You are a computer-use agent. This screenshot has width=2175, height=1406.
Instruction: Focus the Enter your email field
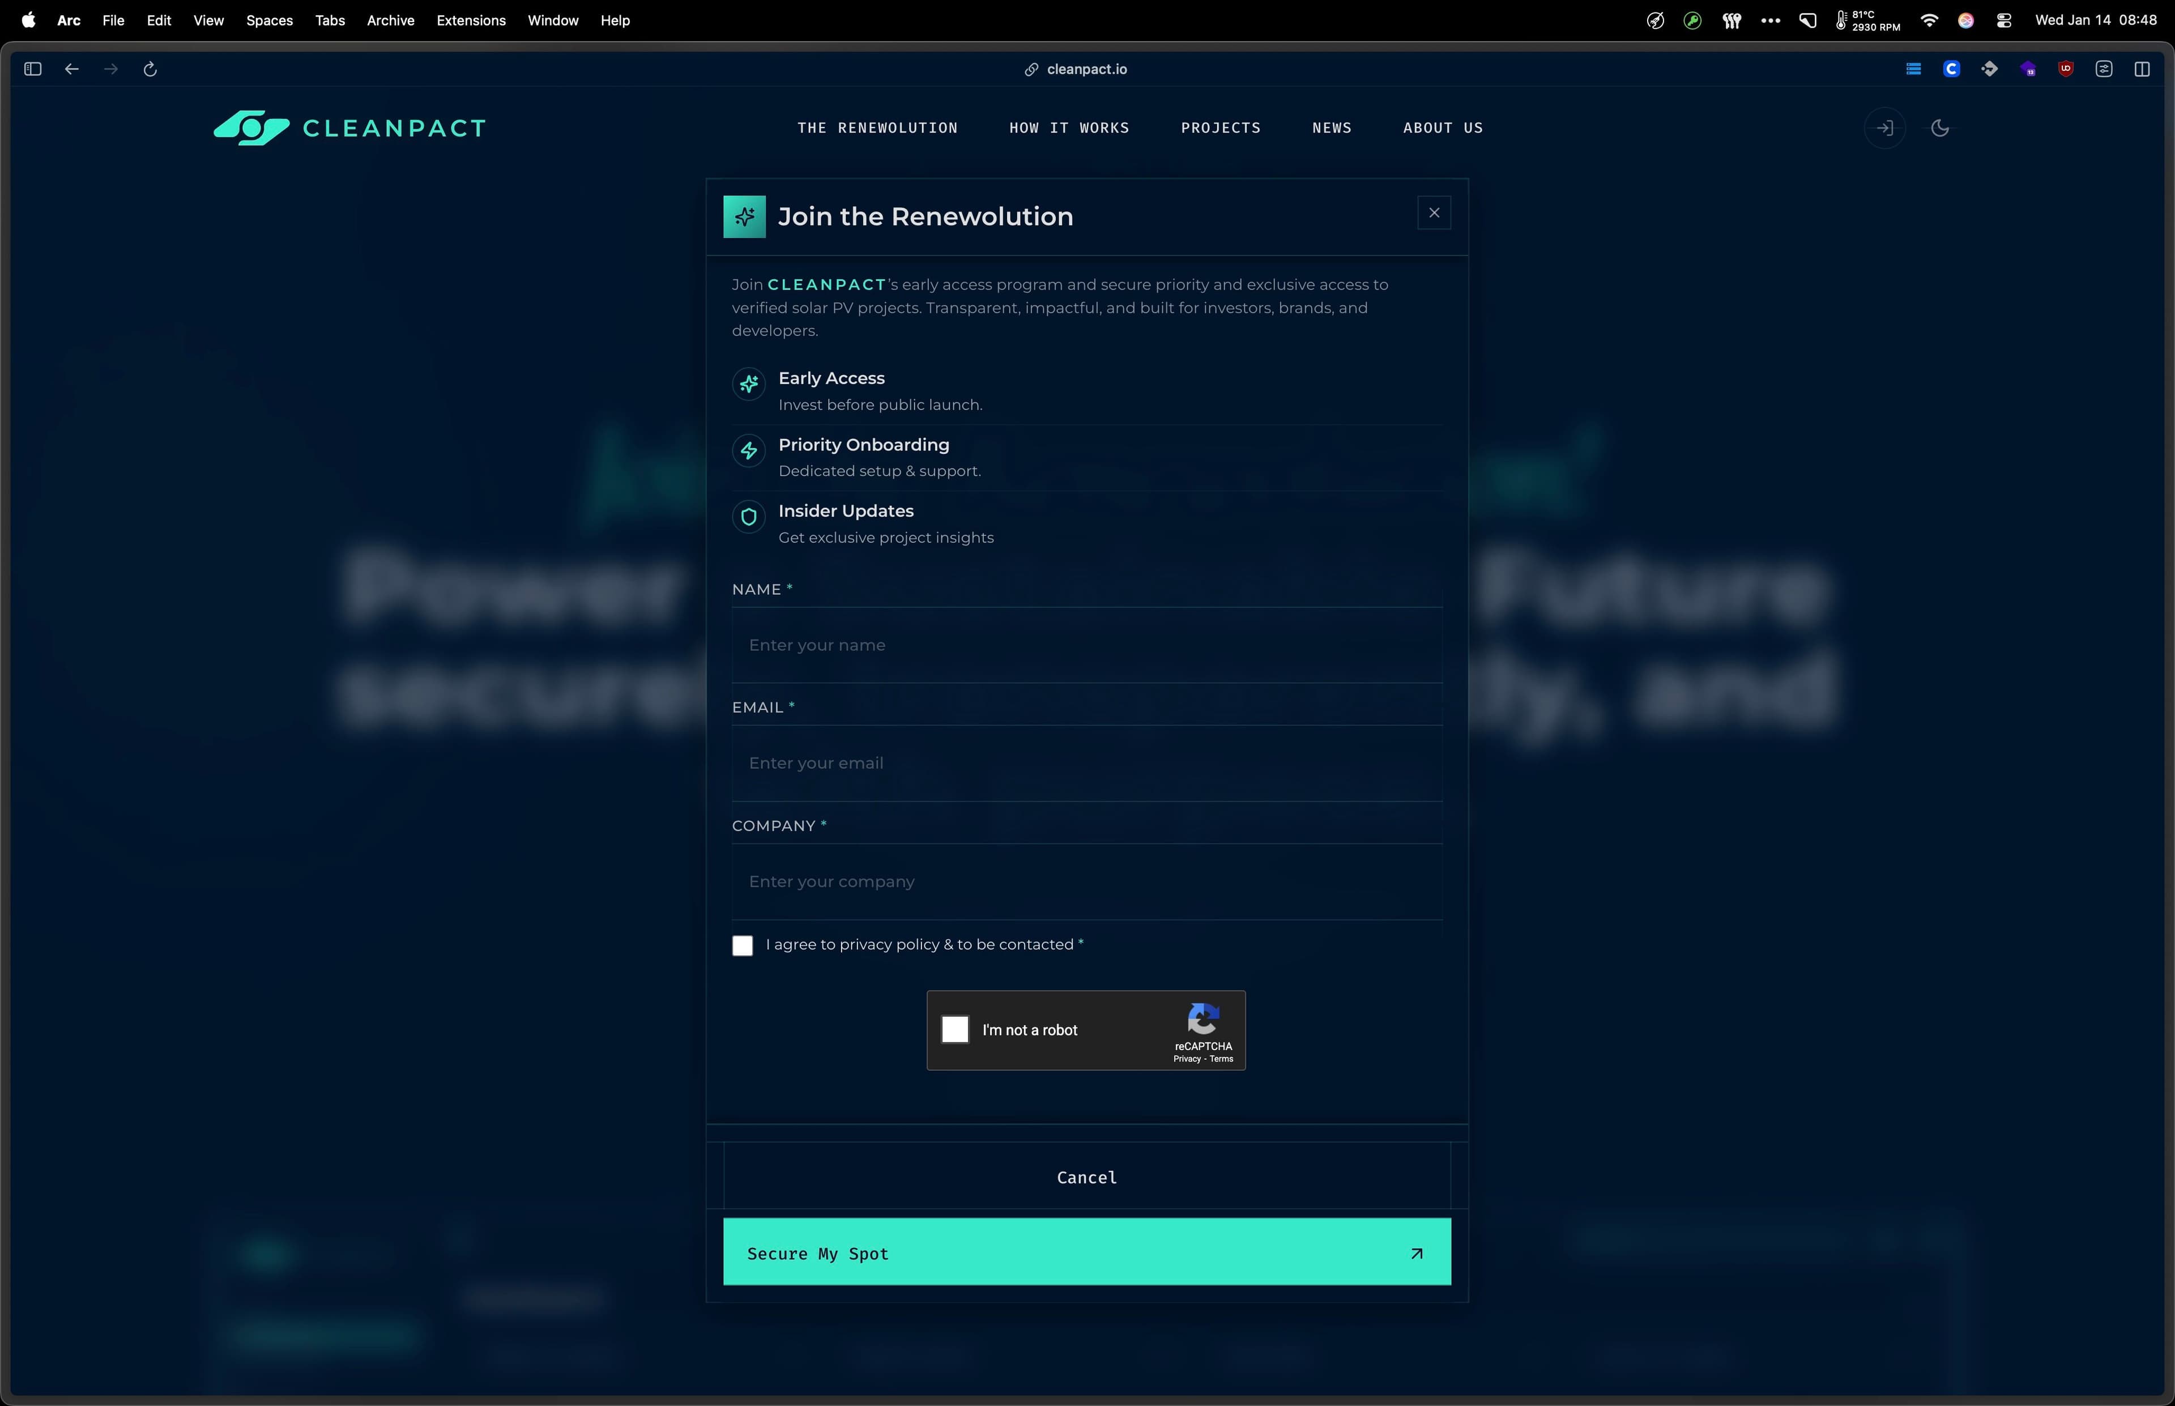coord(1086,763)
